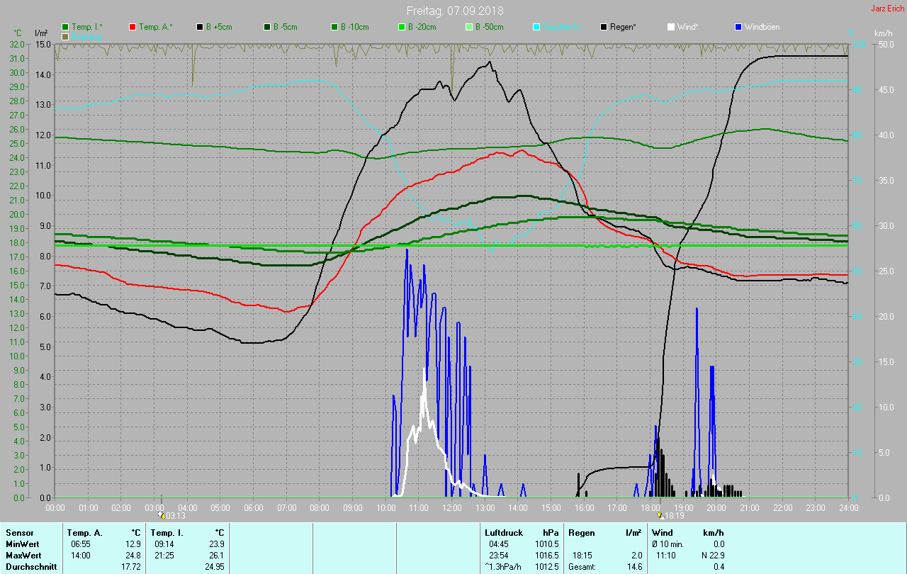Click the lightning marker icon at 18:19
This screenshot has height=574, width=907.
pyautogui.click(x=660, y=515)
